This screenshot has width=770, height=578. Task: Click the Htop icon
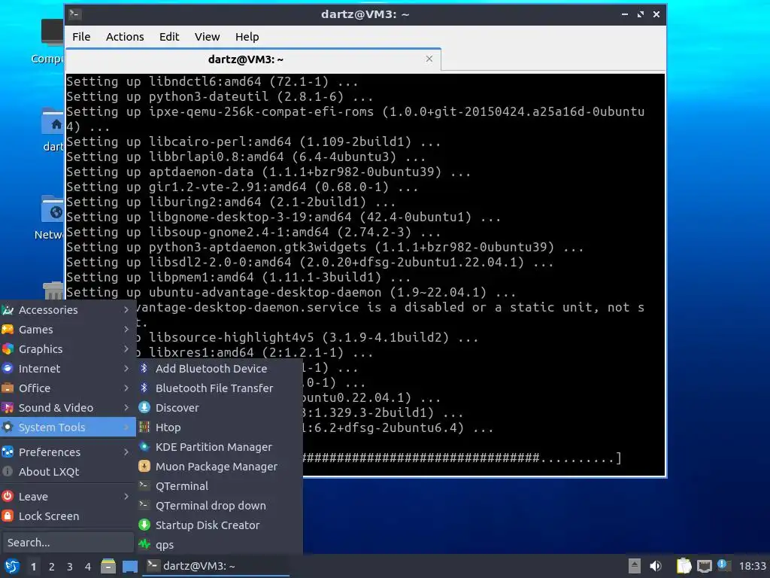(x=144, y=427)
